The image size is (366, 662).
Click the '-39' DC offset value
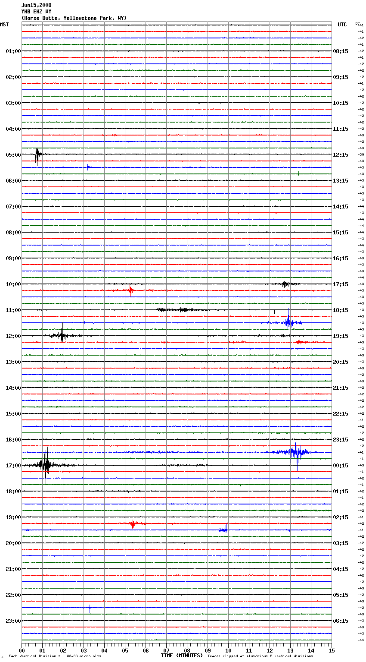361,154
